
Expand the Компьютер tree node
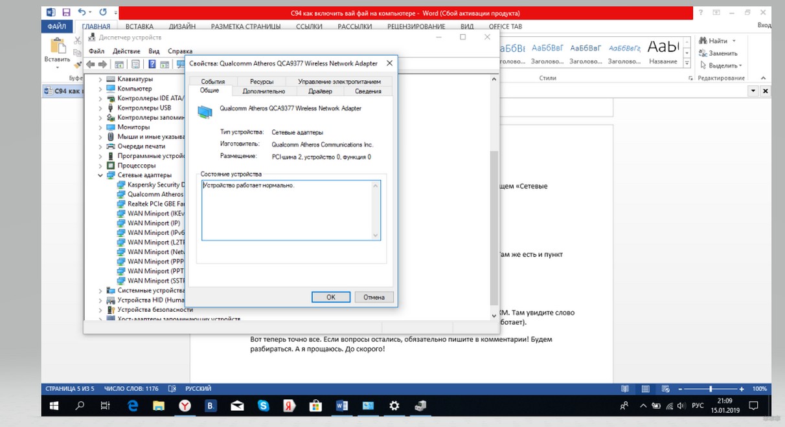(100, 89)
